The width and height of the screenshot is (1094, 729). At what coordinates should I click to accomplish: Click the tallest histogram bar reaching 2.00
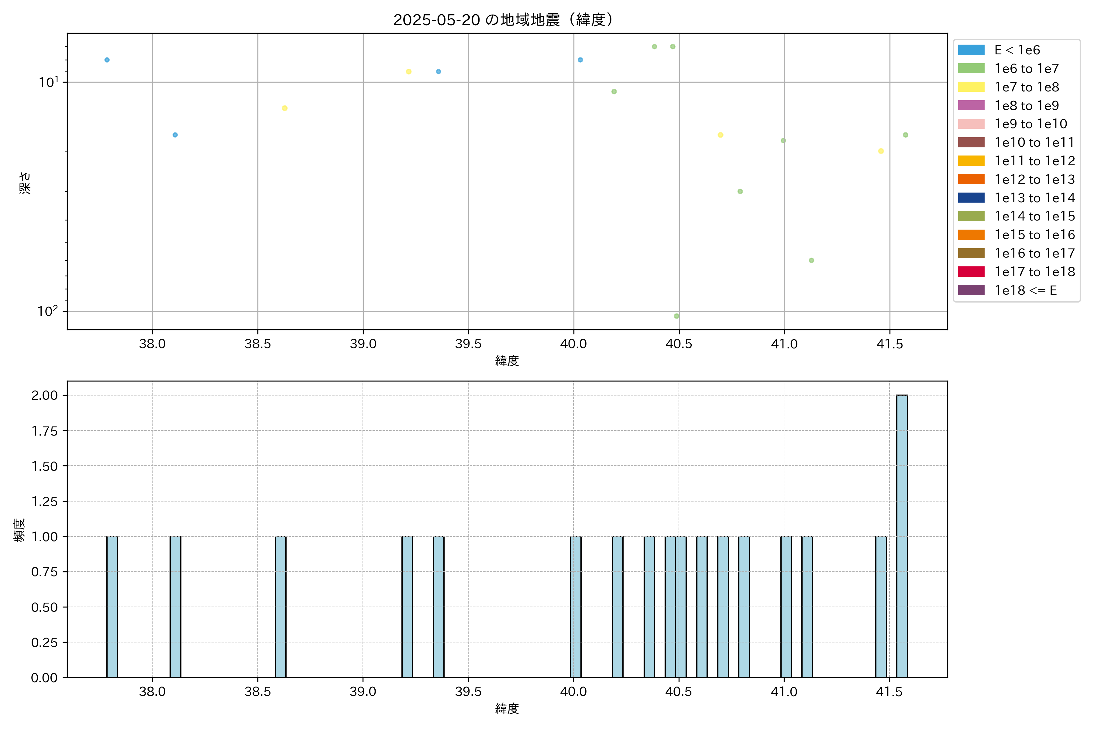[901, 536]
